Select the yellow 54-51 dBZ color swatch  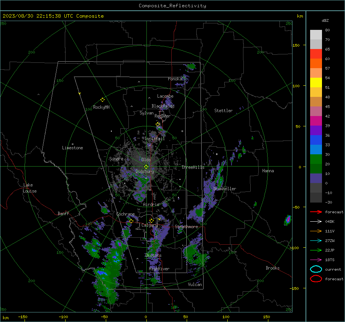(x=316, y=82)
